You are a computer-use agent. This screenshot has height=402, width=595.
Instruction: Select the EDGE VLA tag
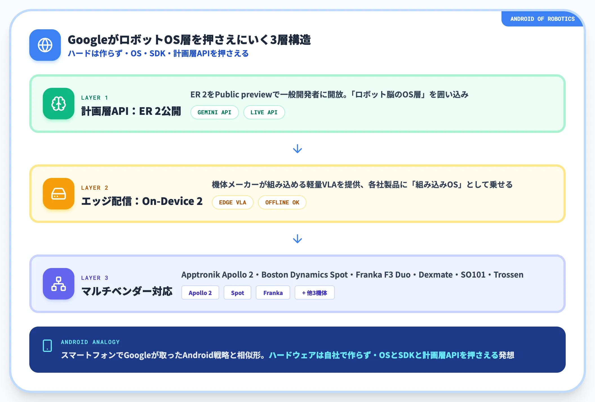point(232,202)
